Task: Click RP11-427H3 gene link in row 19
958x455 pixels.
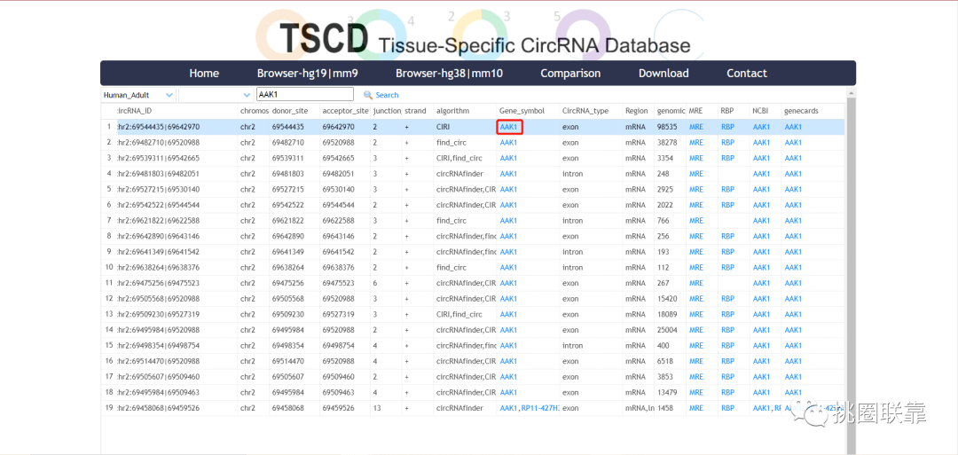Action: tap(540, 408)
